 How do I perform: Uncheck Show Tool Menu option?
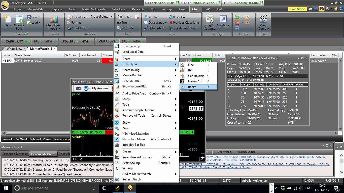[146, 139]
